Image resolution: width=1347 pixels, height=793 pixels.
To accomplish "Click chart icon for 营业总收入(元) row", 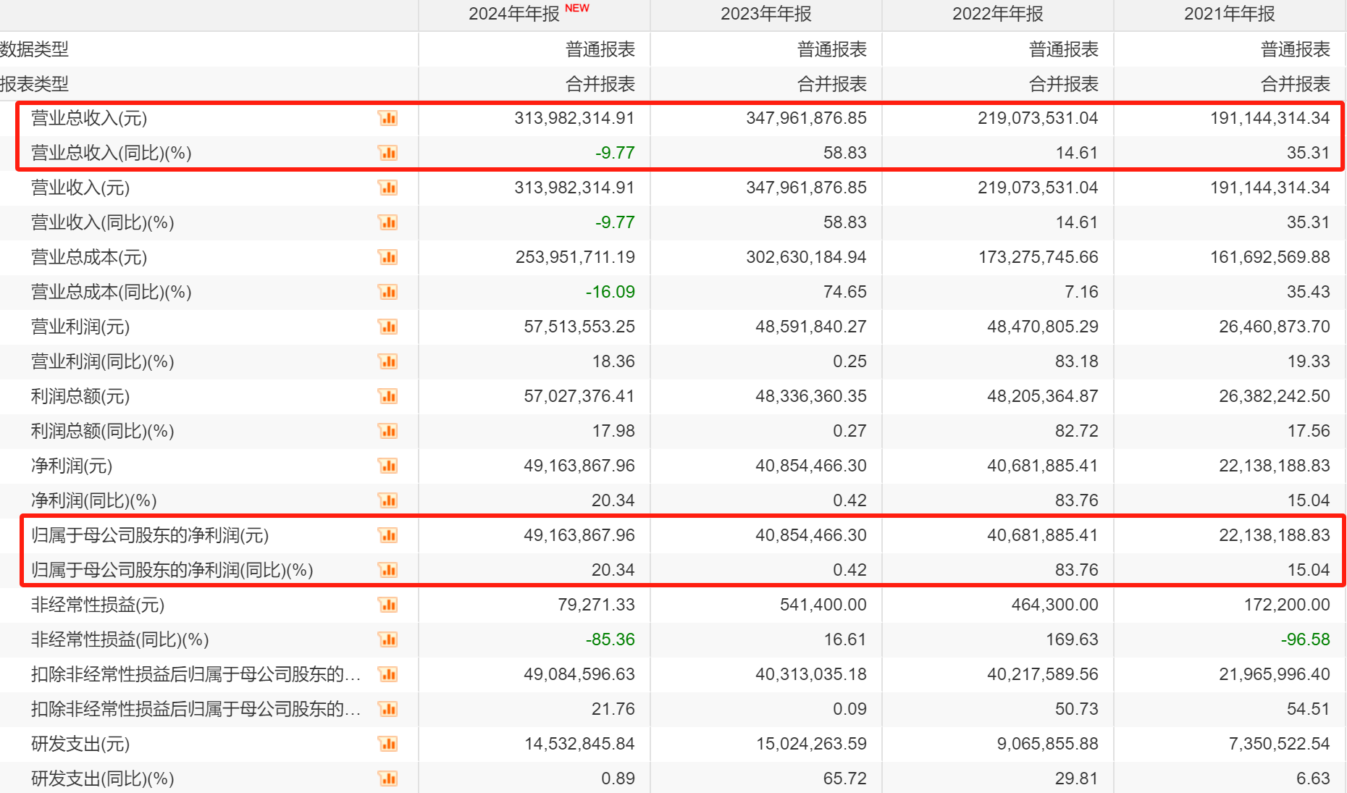I will [388, 118].
